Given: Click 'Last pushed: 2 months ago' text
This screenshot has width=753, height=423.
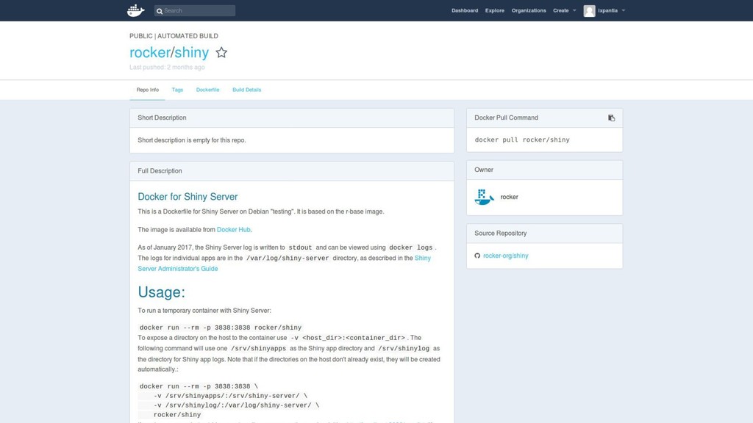Looking at the screenshot, I should tap(167, 67).
